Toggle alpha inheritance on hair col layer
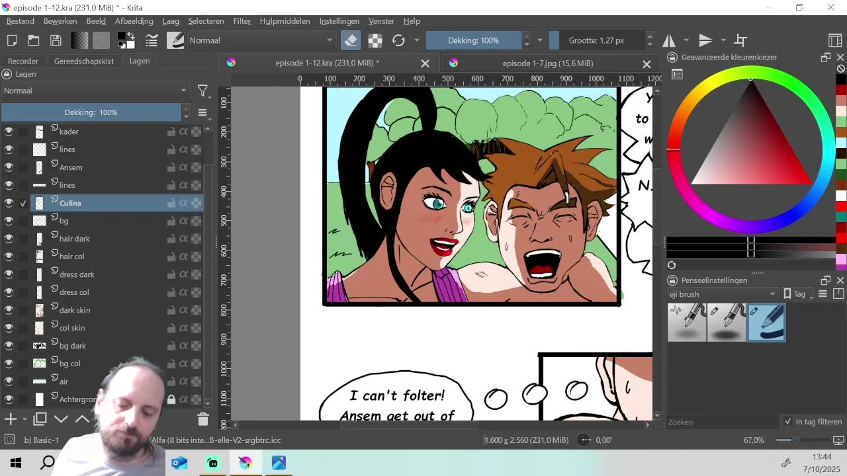847x476 pixels. coord(184,257)
